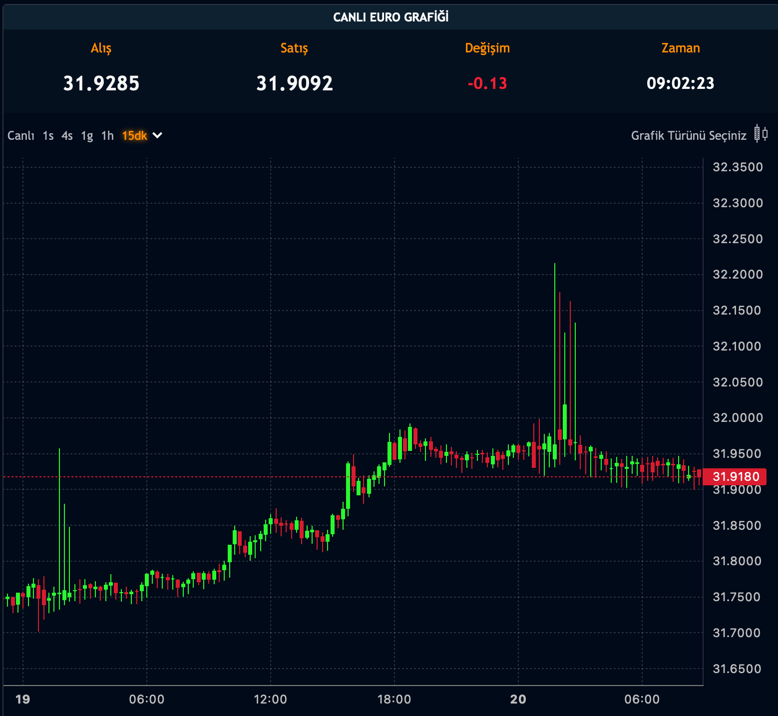
Task: Open the Grafik Türünü Seçiniz selector
Action: click(689, 136)
